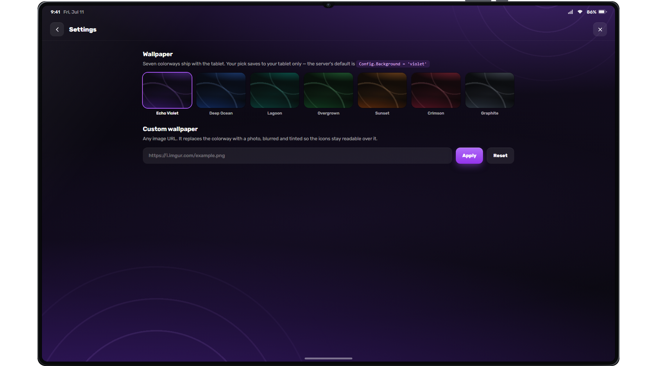Screen dimensions: 657x366
Task: Choose the Deep Ocean wallpaper swatch
Action: coord(221,90)
